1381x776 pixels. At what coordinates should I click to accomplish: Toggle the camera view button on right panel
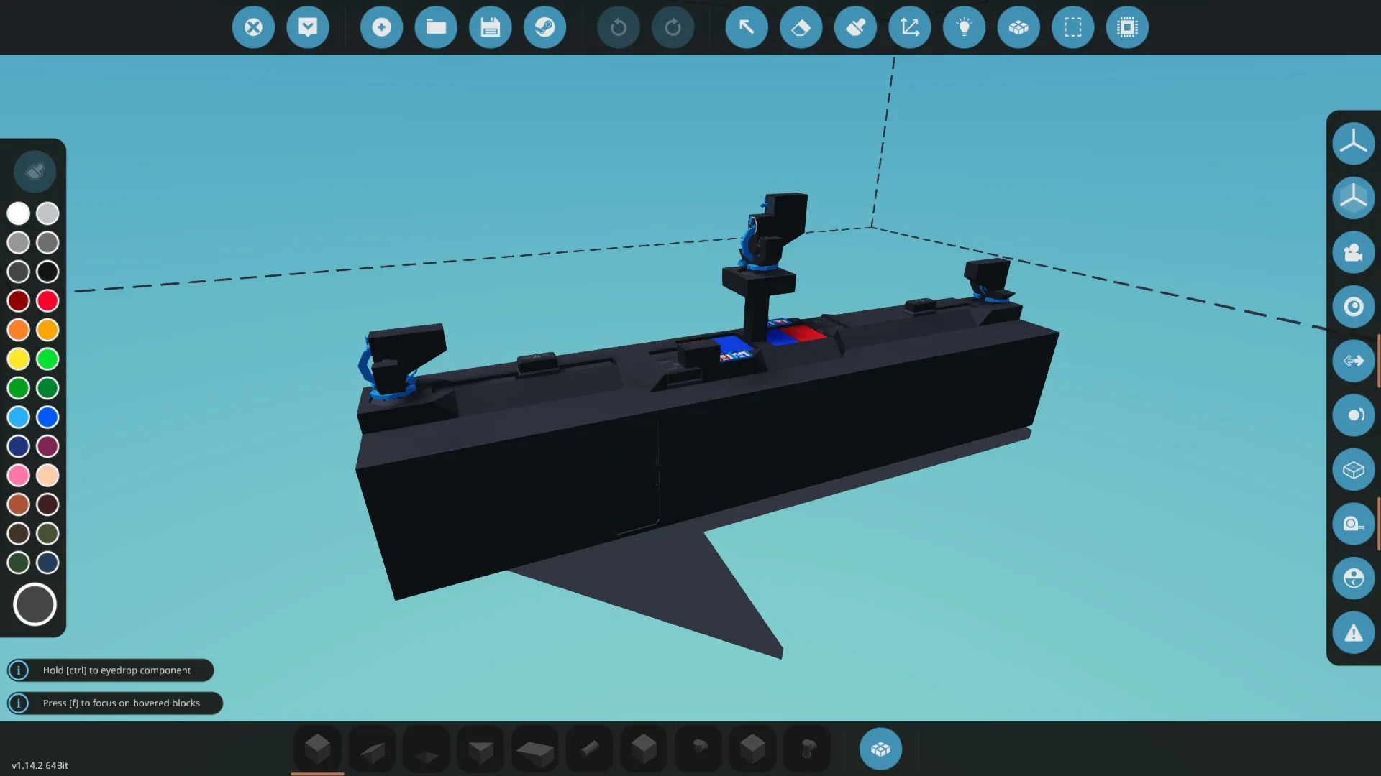coord(1353,252)
